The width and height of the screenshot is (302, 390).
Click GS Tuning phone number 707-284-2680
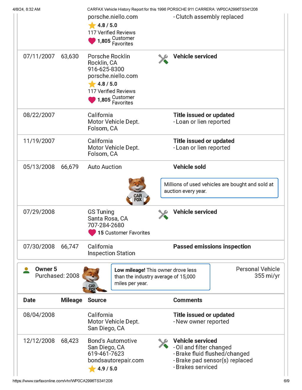(x=106, y=225)
